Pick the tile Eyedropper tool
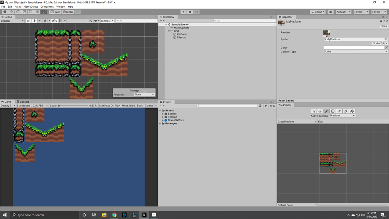389x219 pixels. 338,110
